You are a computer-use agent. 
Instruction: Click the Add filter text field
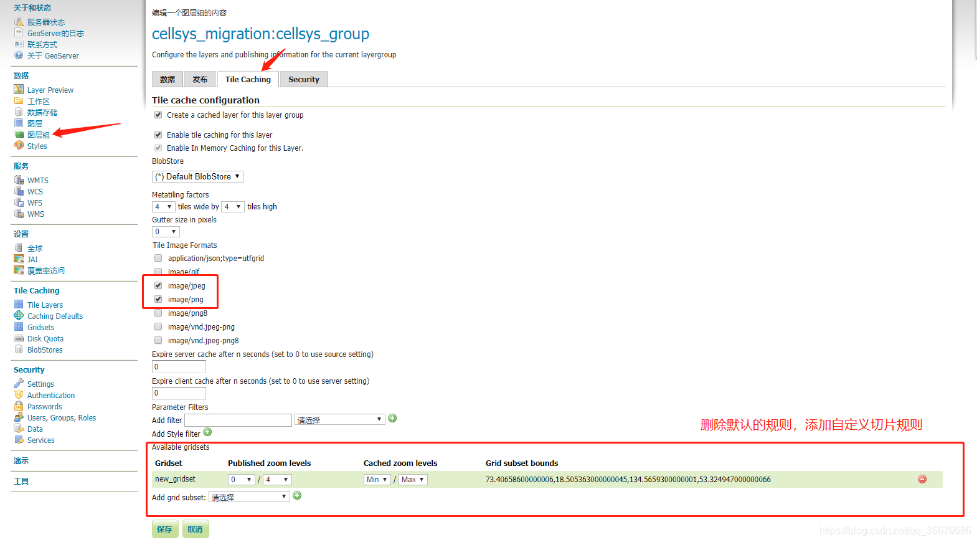(238, 420)
